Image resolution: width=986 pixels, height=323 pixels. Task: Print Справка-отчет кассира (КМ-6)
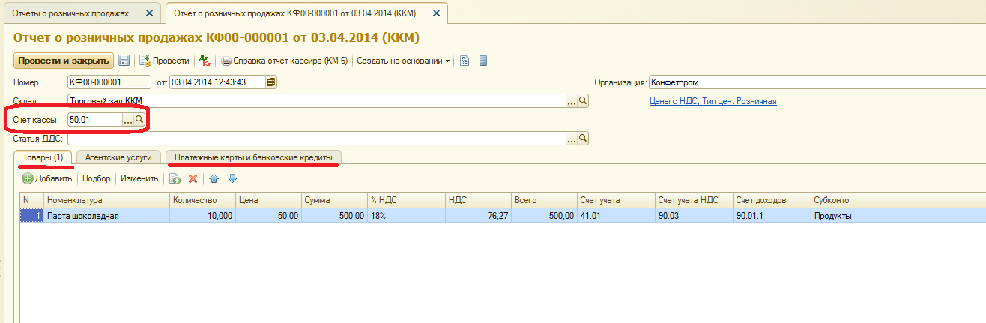coord(285,61)
